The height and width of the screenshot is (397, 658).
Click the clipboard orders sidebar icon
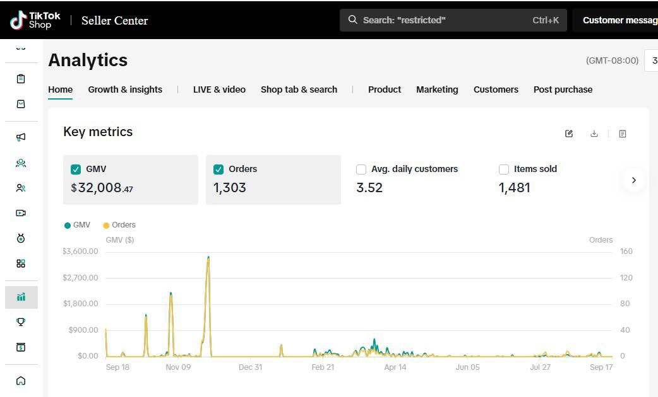click(x=21, y=79)
